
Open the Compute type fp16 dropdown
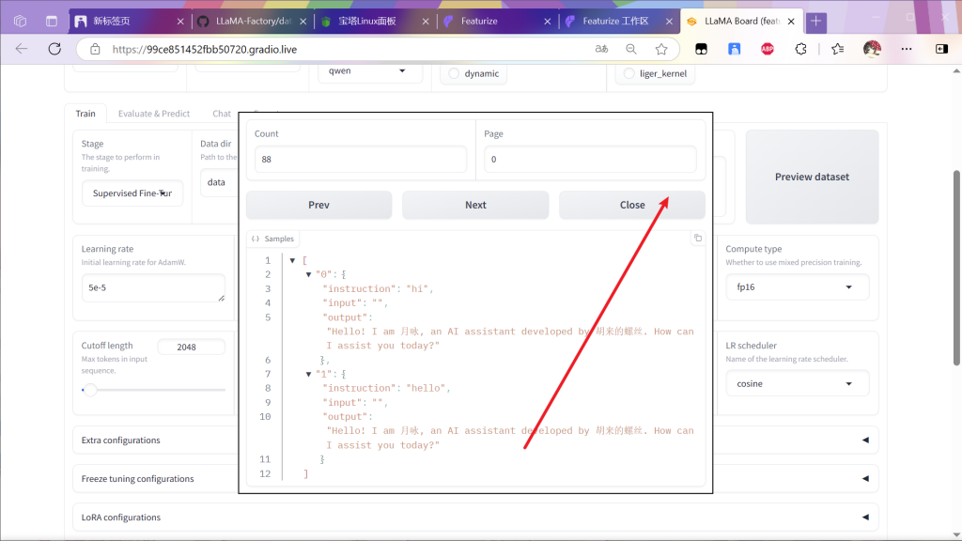797,287
